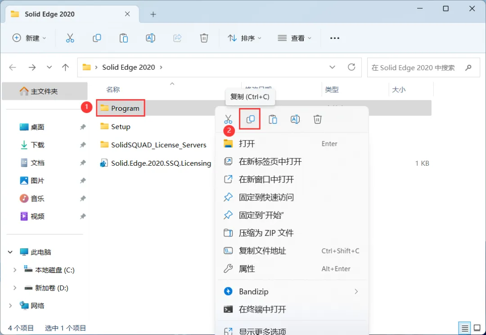Viewport: 486px width, 335px height.
Task: Open the 新建 dropdown button
Action: [29, 38]
